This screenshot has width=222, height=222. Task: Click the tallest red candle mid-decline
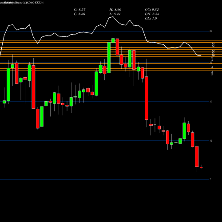click(x=147, y=98)
